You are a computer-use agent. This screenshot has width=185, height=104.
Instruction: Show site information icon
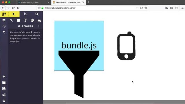(x=39, y=8)
